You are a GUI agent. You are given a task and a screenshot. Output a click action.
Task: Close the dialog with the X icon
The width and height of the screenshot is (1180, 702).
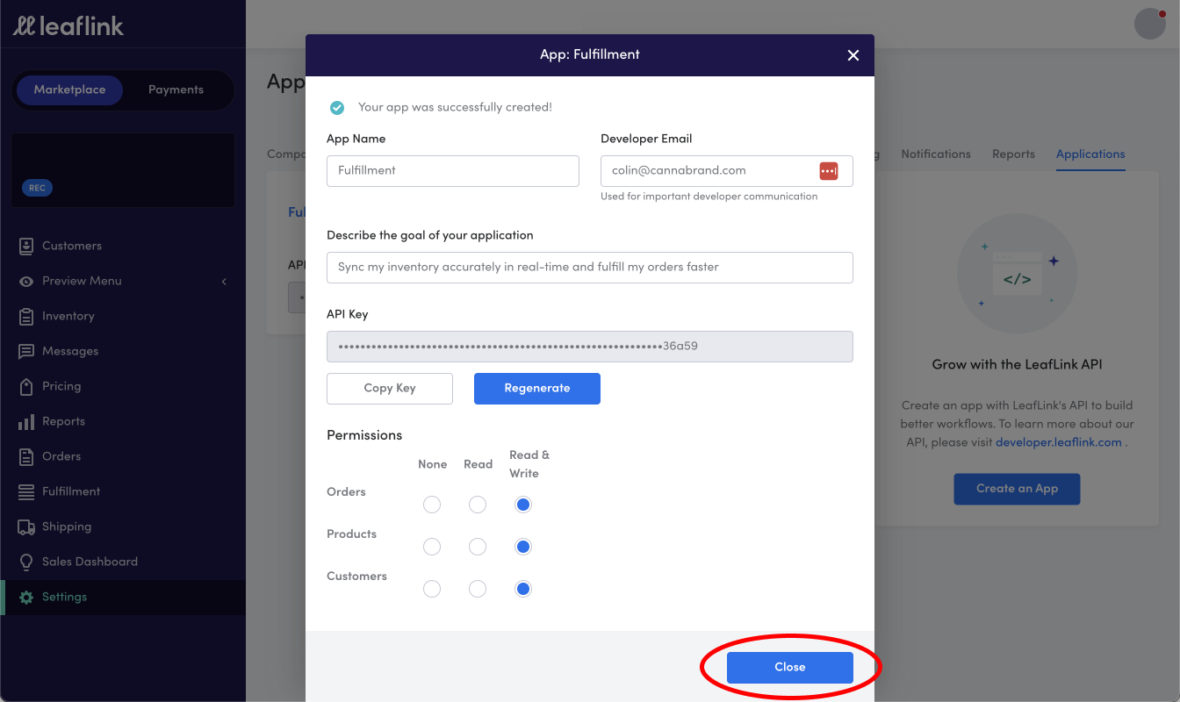point(853,55)
